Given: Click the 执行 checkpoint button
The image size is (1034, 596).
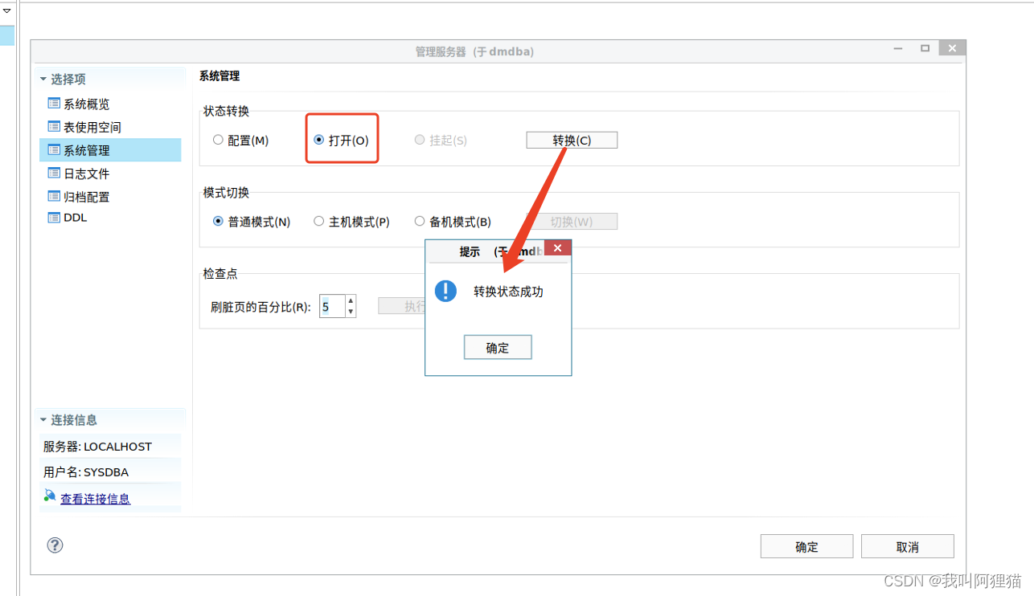Looking at the screenshot, I should (402, 306).
